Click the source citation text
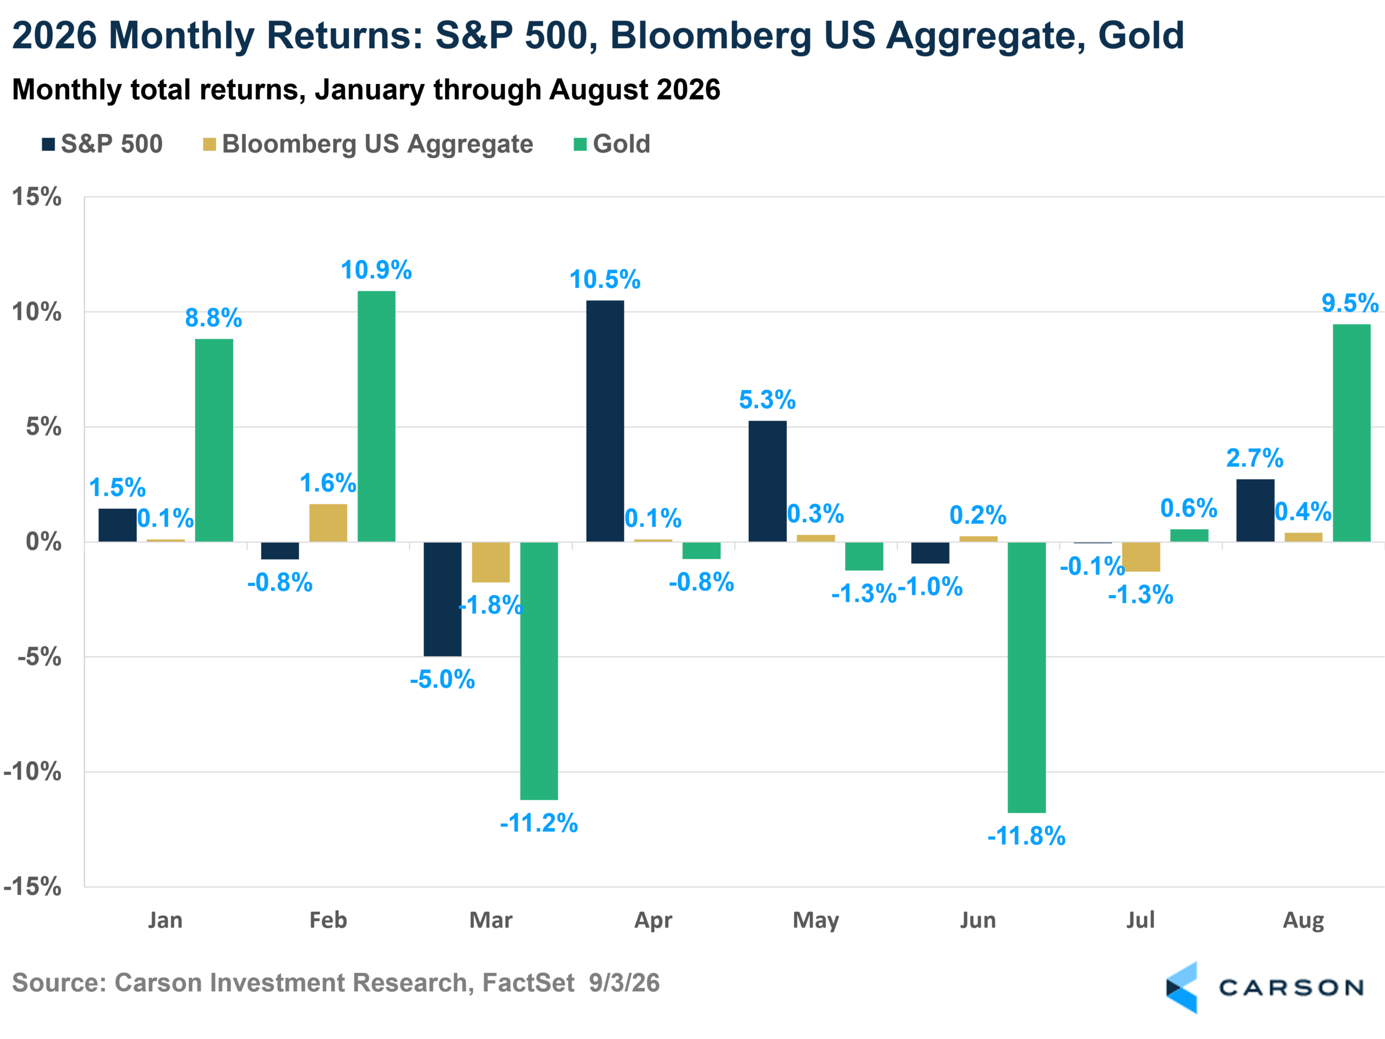 [335, 983]
